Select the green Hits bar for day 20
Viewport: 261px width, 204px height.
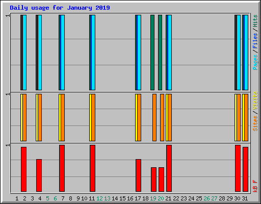pyautogui.click(x=160, y=53)
